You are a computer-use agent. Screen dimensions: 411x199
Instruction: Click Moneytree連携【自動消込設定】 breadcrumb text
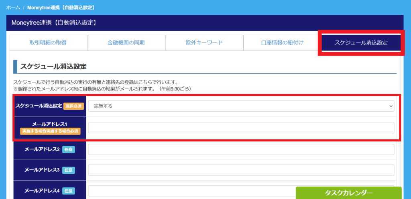[61, 7]
